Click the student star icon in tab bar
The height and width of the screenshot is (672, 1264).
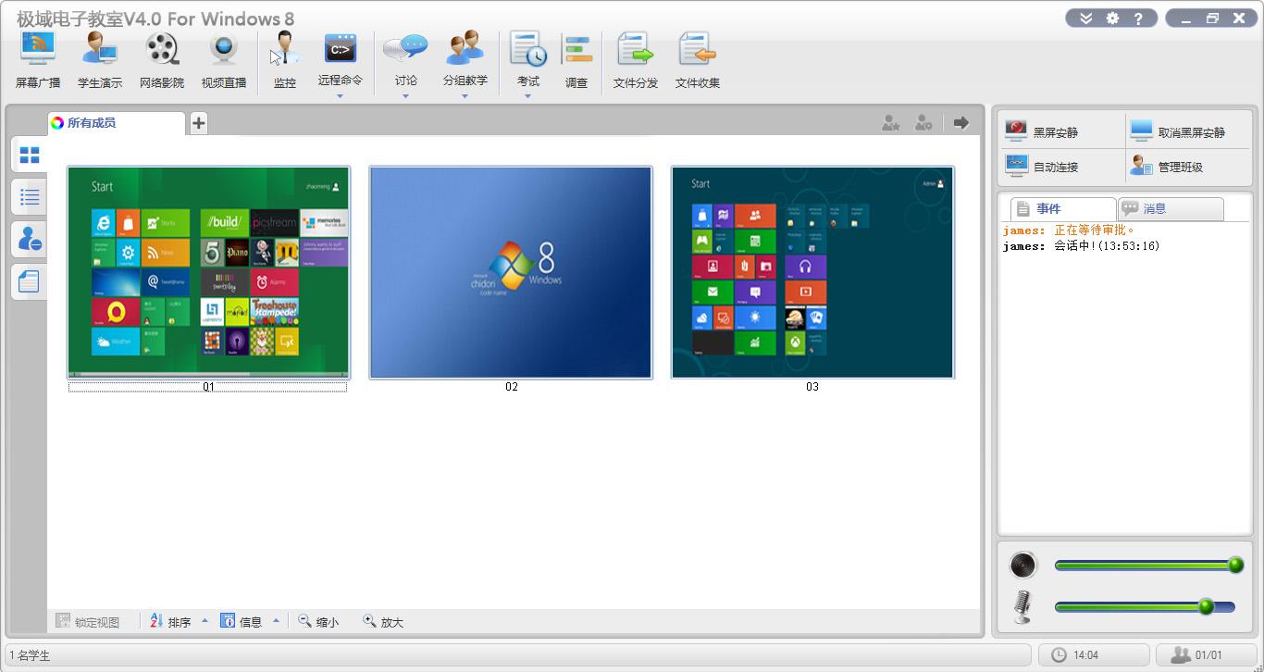(x=890, y=122)
